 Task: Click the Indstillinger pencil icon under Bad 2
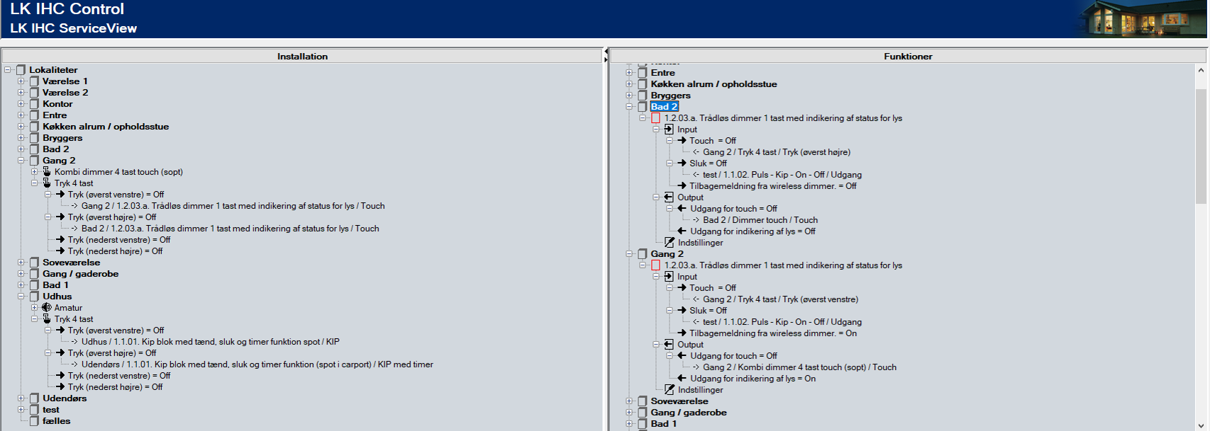click(669, 243)
